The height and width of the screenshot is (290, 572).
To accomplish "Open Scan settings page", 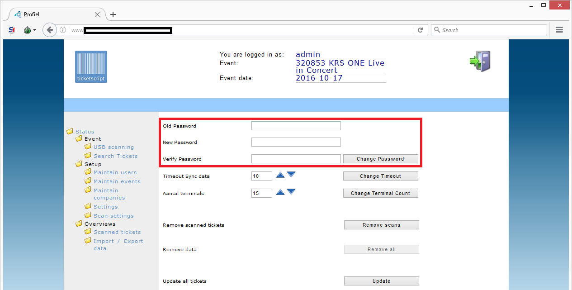I will (x=113, y=216).
